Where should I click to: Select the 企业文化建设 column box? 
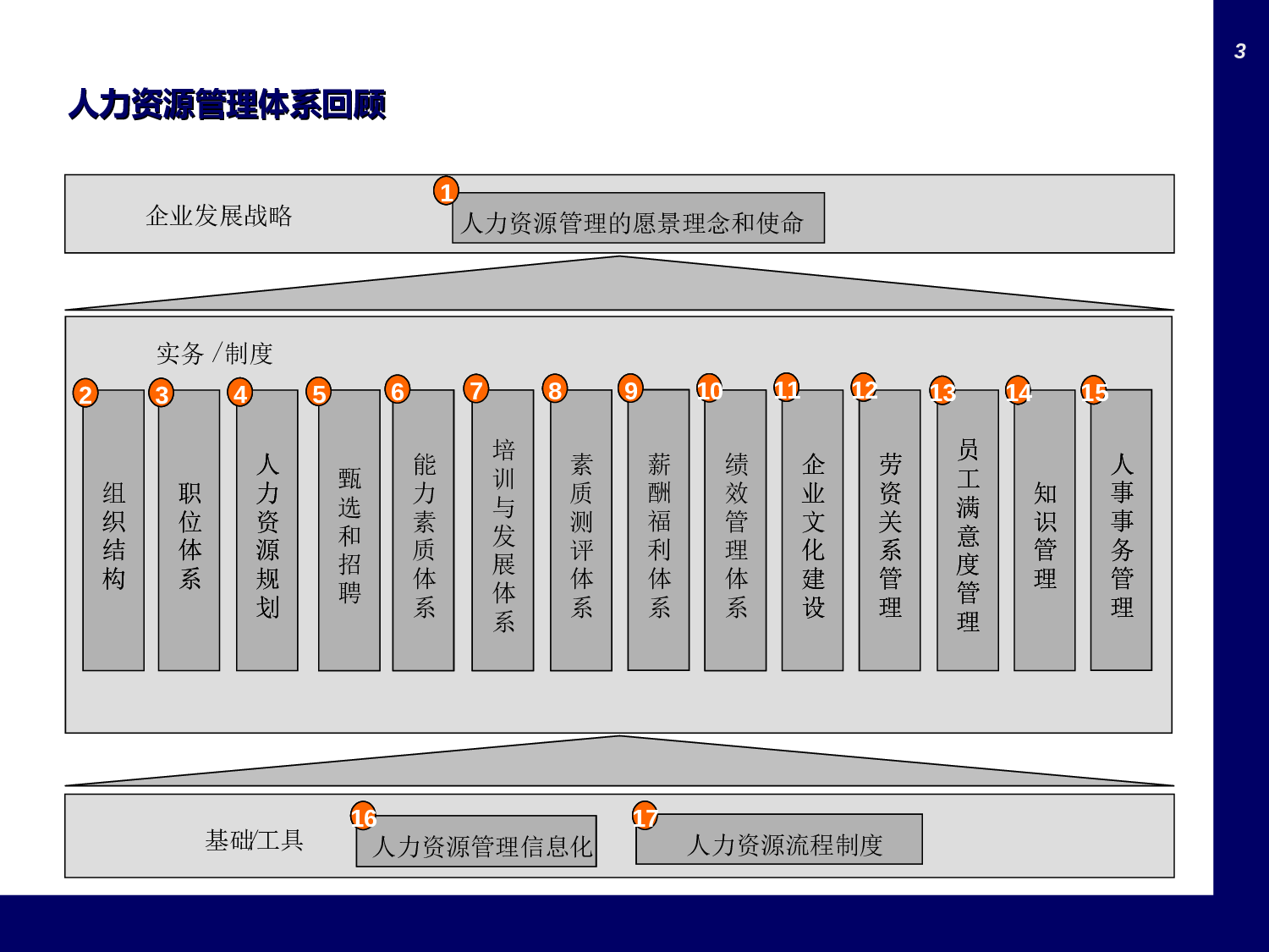(812, 531)
